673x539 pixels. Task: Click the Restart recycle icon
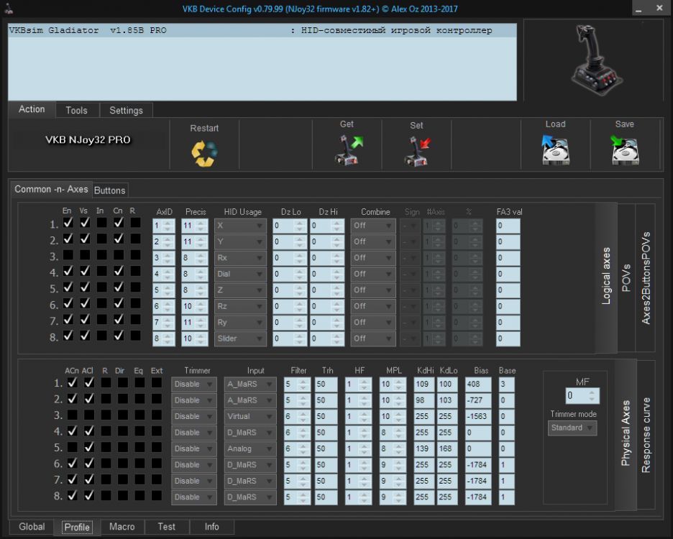pyautogui.click(x=204, y=152)
